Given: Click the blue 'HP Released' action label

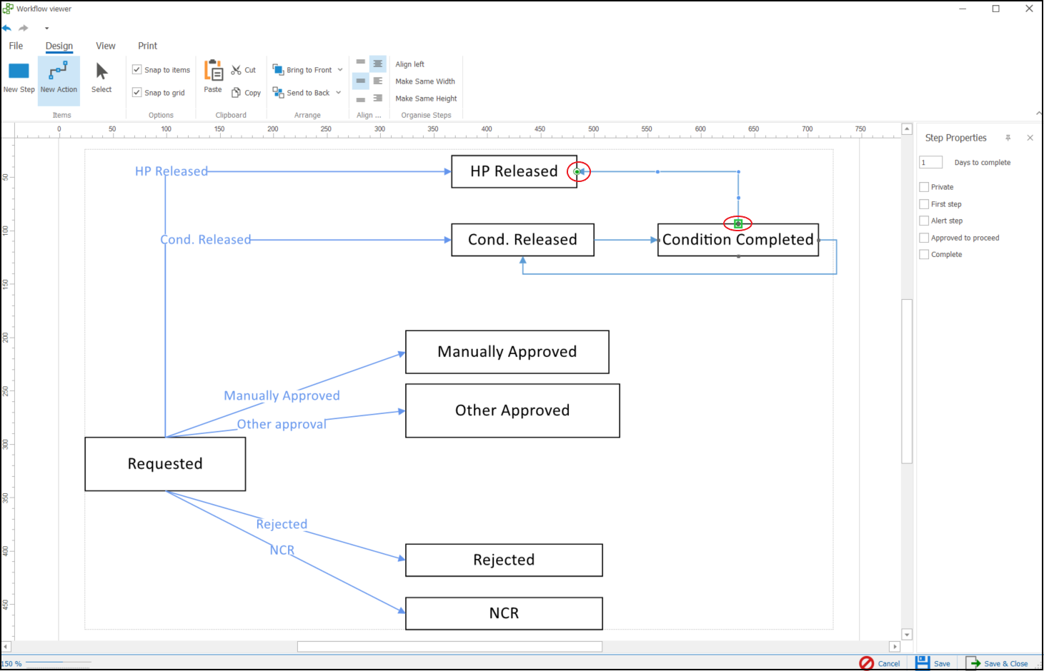Looking at the screenshot, I should [x=171, y=171].
